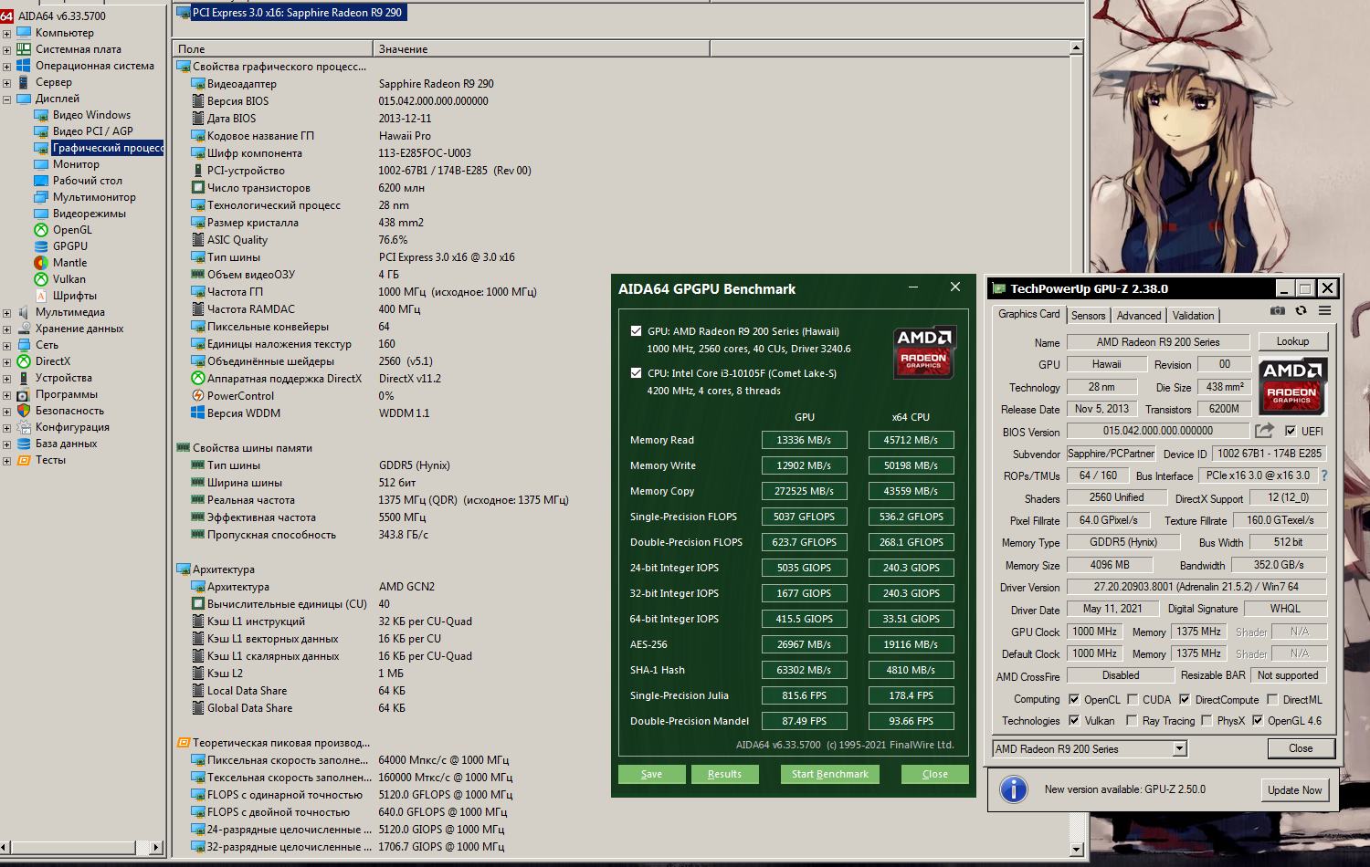The width and height of the screenshot is (1370, 867).
Task: Click the Поле column header
Action: 272,48
